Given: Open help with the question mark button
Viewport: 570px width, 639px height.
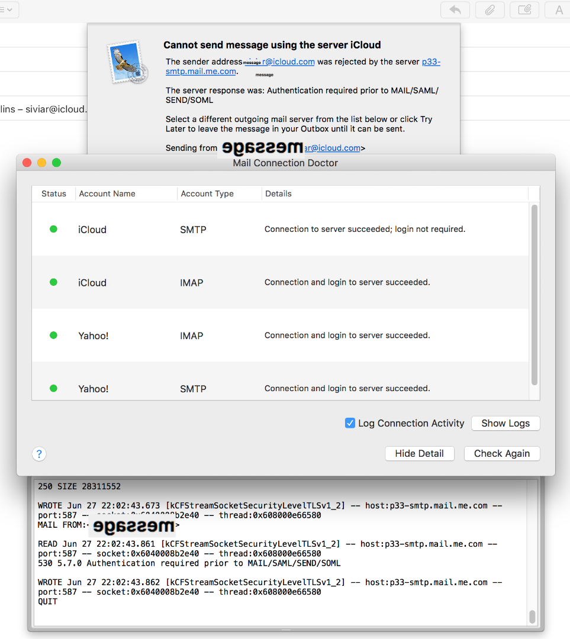Looking at the screenshot, I should [x=39, y=454].
